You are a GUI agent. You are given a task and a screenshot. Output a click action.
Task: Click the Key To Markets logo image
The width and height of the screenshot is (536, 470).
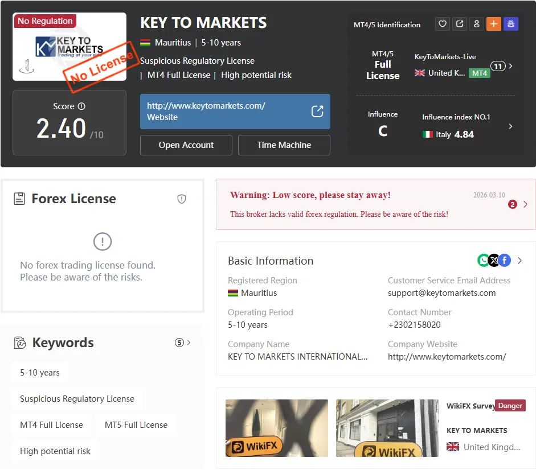[x=69, y=47]
